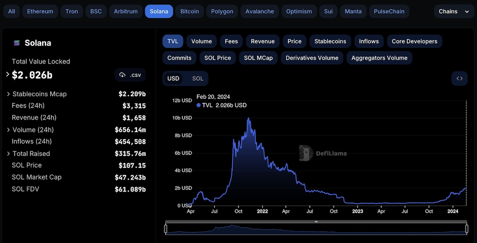Click the top grip of the range slider
Viewport: 477px width, 243px height.
(x=316, y=221)
